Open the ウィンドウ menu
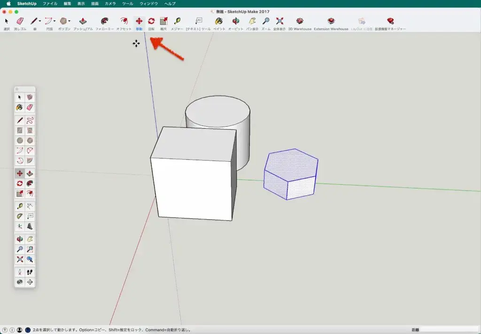The height and width of the screenshot is (334, 481). click(149, 4)
